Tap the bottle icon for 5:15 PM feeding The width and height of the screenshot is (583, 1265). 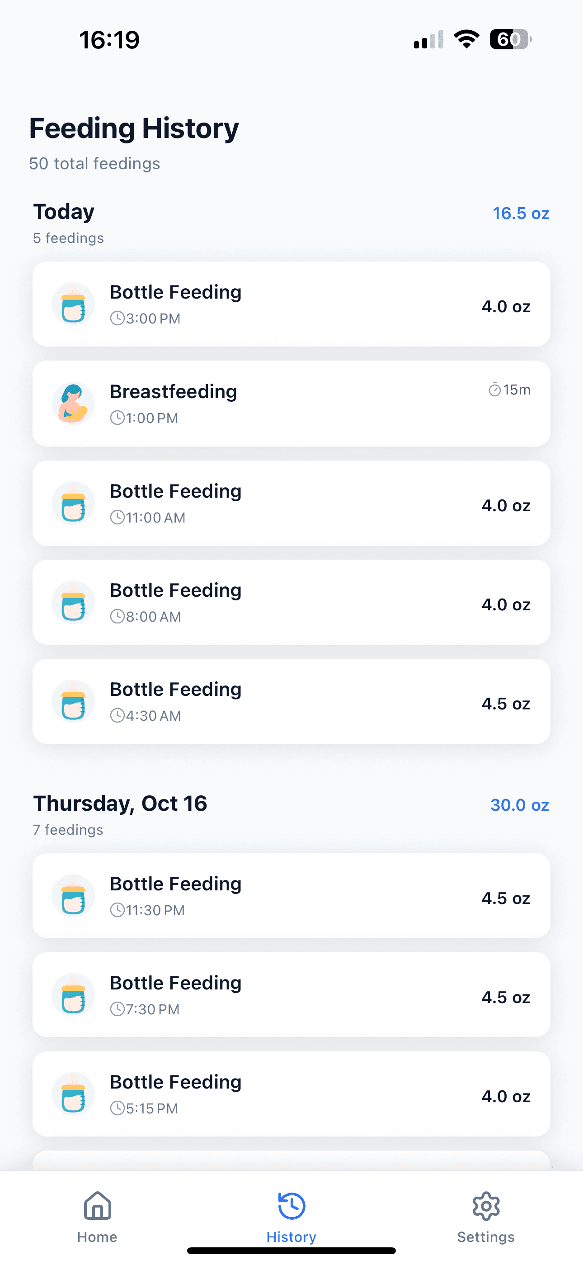(x=73, y=1094)
